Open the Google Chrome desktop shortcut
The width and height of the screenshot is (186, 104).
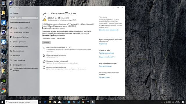pyautogui.click(x=4, y=92)
